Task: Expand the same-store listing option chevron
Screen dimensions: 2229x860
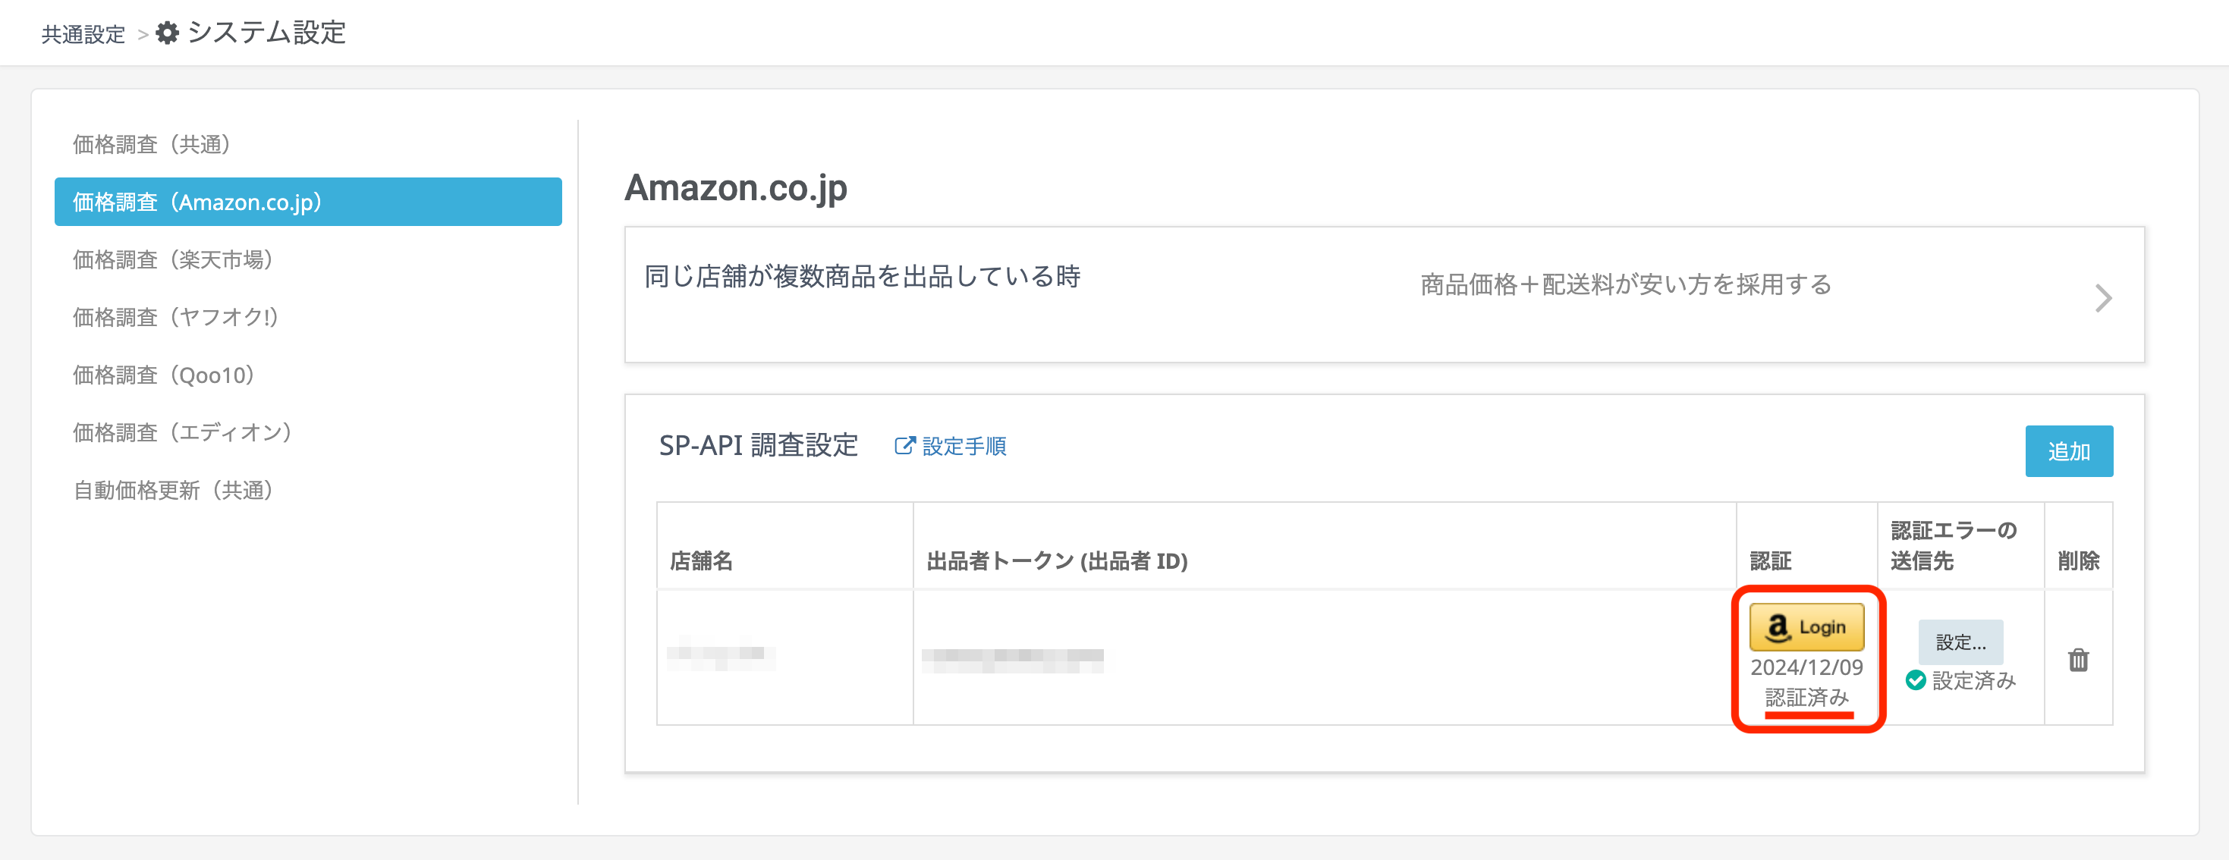Action: (x=2104, y=299)
